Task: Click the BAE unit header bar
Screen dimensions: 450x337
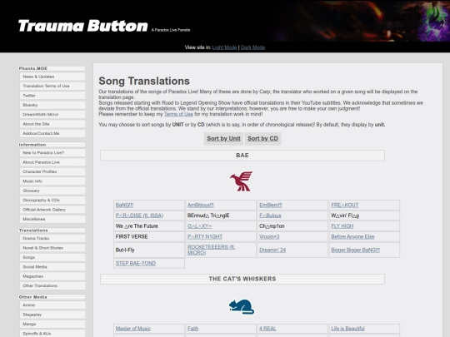Action: [x=242, y=156]
